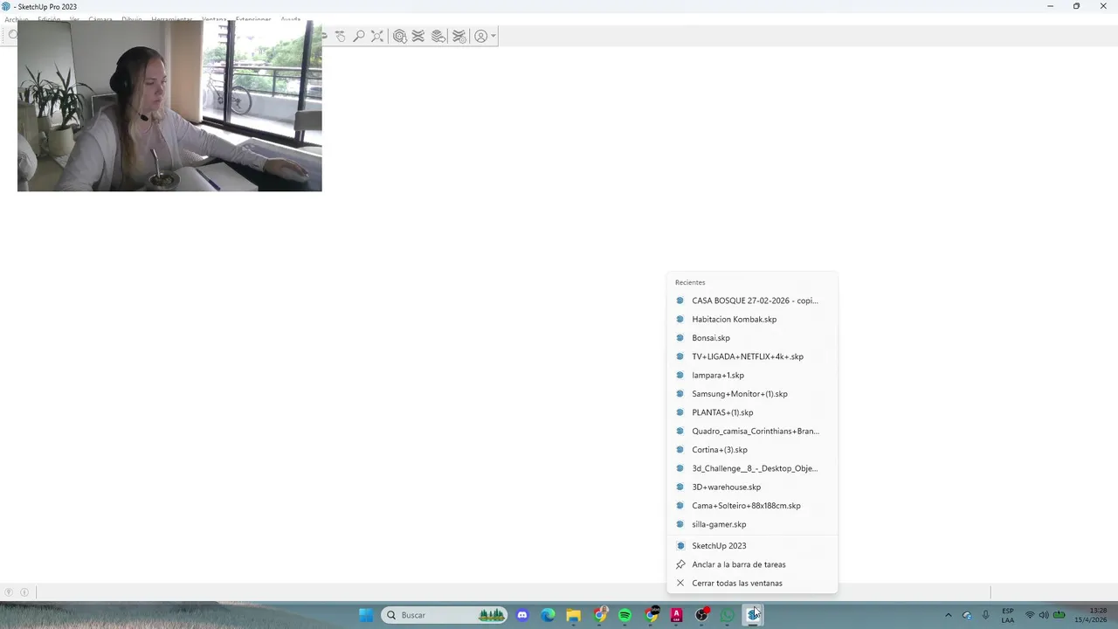Open Habitacion Kombak.skp from recents
The height and width of the screenshot is (629, 1118).
[751, 319]
